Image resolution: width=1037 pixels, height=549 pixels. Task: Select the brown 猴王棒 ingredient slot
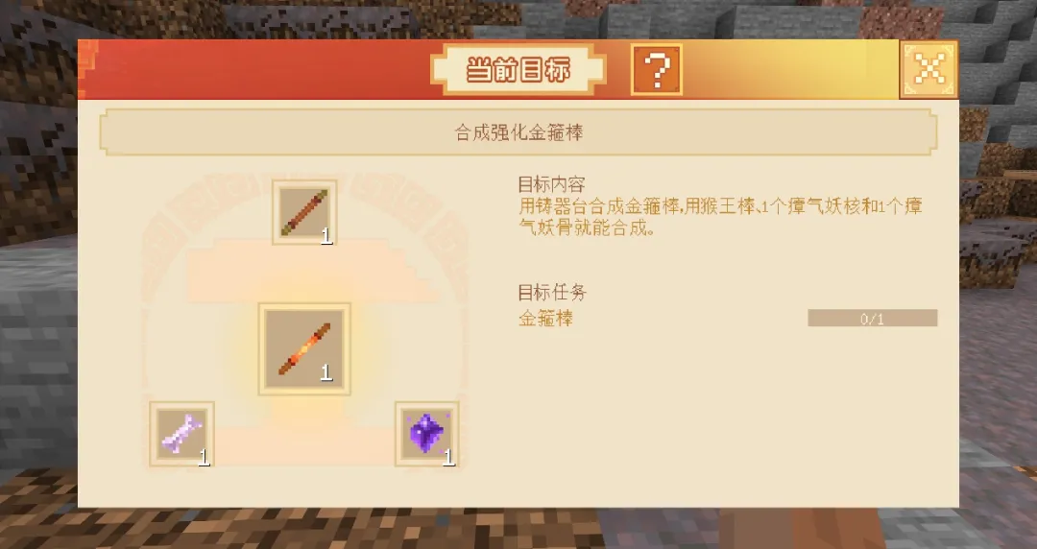(304, 212)
